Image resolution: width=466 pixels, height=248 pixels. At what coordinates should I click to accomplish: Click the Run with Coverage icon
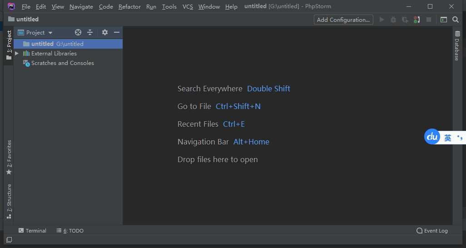pyautogui.click(x=405, y=20)
